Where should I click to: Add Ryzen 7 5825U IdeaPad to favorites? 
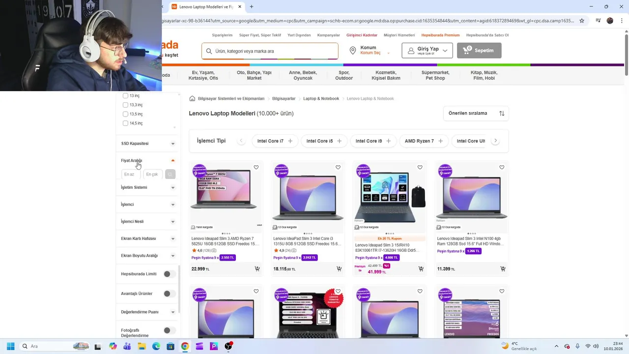[x=256, y=167]
